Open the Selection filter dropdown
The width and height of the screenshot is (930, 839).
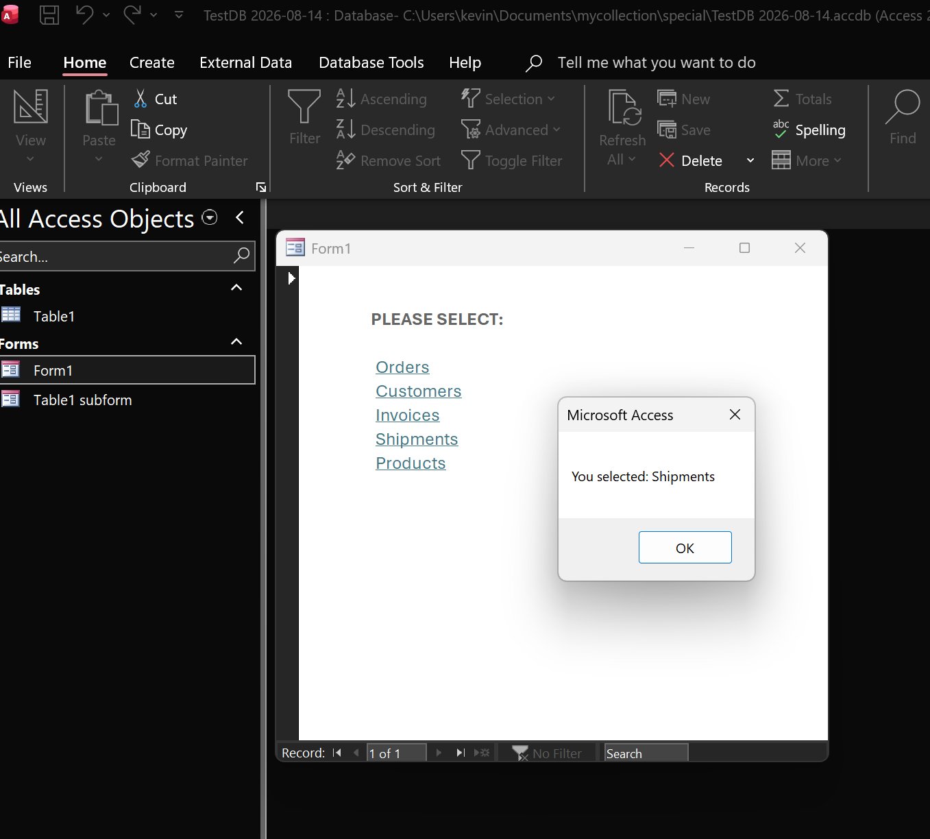[508, 99]
